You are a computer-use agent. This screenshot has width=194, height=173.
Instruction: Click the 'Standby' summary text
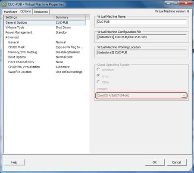pyautogui.click(x=61, y=32)
